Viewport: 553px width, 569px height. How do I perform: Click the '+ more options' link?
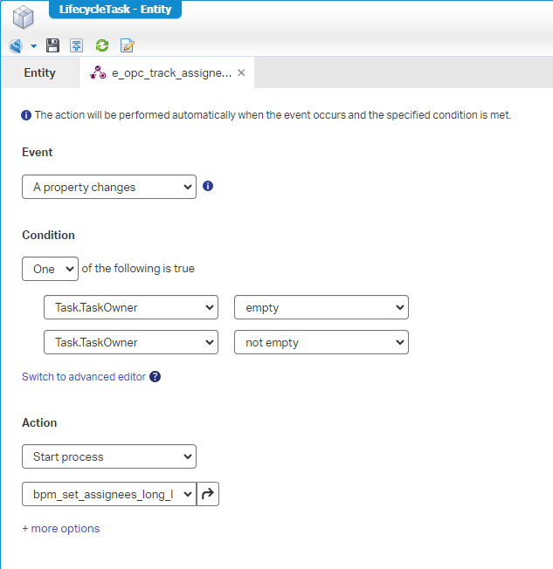(61, 529)
